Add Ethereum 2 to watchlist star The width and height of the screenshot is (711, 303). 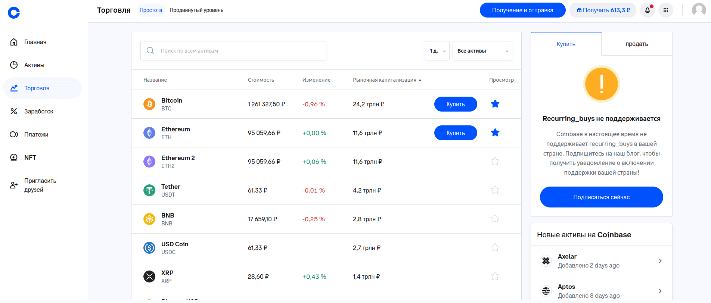point(495,162)
